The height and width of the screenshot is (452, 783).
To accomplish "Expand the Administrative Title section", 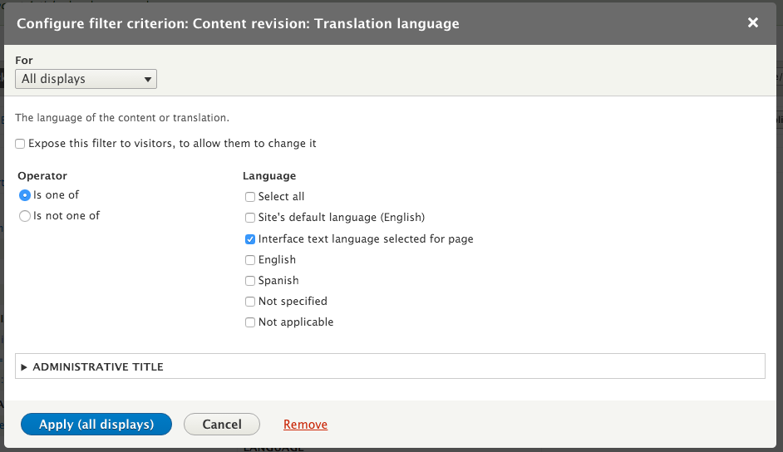I will click(x=98, y=366).
